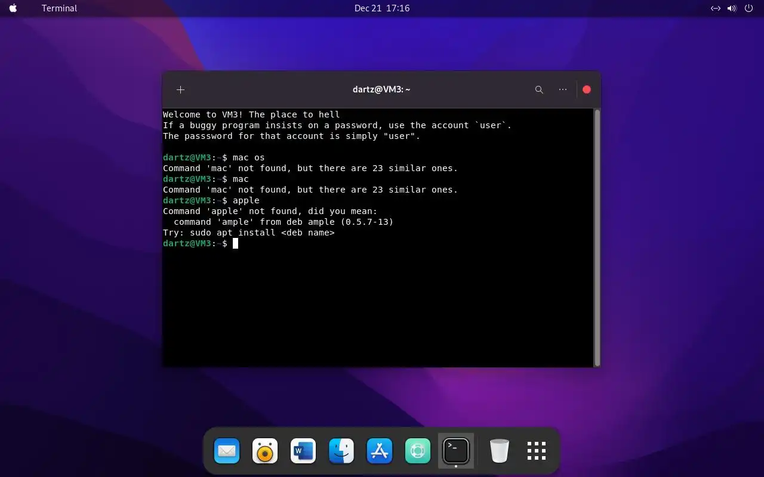764x477 pixels.
Task: Click the '$ apple' command prompt line
Action: (211, 200)
